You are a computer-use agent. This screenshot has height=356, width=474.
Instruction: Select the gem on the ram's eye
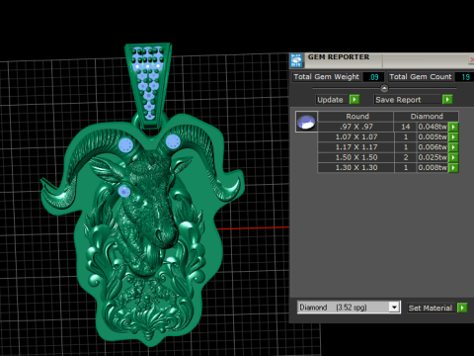[x=124, y=191]
